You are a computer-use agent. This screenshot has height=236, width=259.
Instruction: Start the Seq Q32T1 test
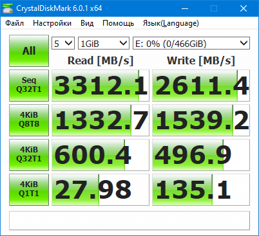(x=29, y=86)
